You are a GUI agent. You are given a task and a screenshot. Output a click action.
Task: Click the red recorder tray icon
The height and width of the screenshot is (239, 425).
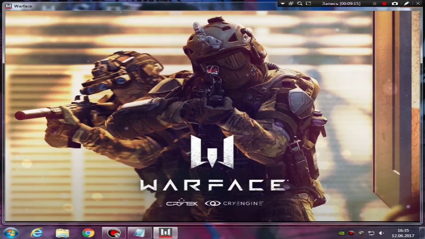click(x=351, y=233)
